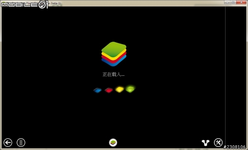Viewport: 248px width, 150px height.
Task: Click the large BlueStacks logo
Action: [114, 54]
